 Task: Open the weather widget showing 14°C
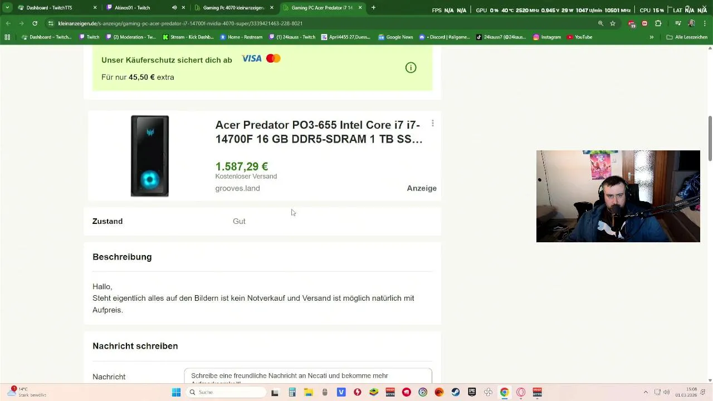pos(28,392)
